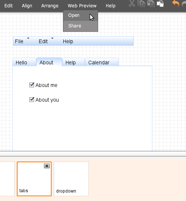186x201 pixels.
Task: Click the Copy icon in toolbar
Action: [x=141, y=3]
